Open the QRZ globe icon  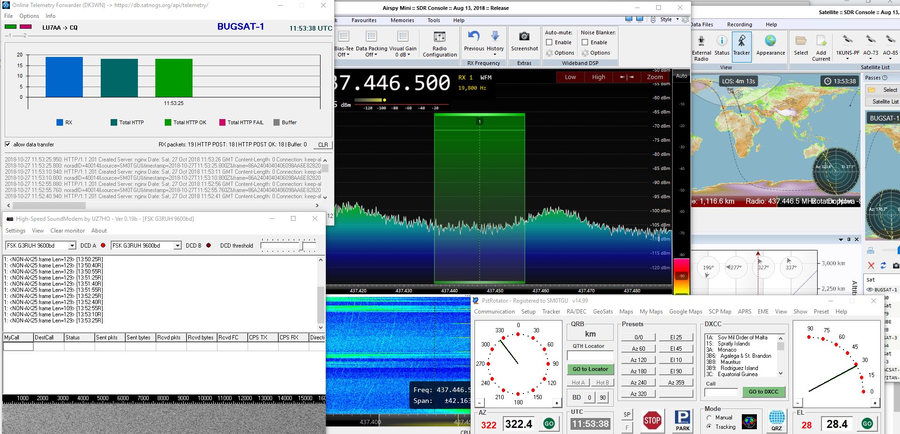coord(776,419)
